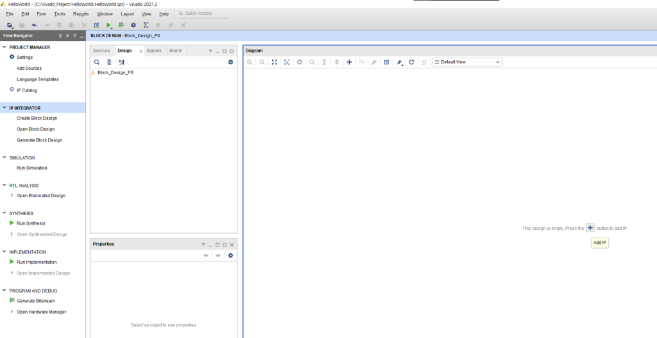Click the green Run flow arrow icon
This screenshot has width=657, height=338.
click(x=109, y=26)
